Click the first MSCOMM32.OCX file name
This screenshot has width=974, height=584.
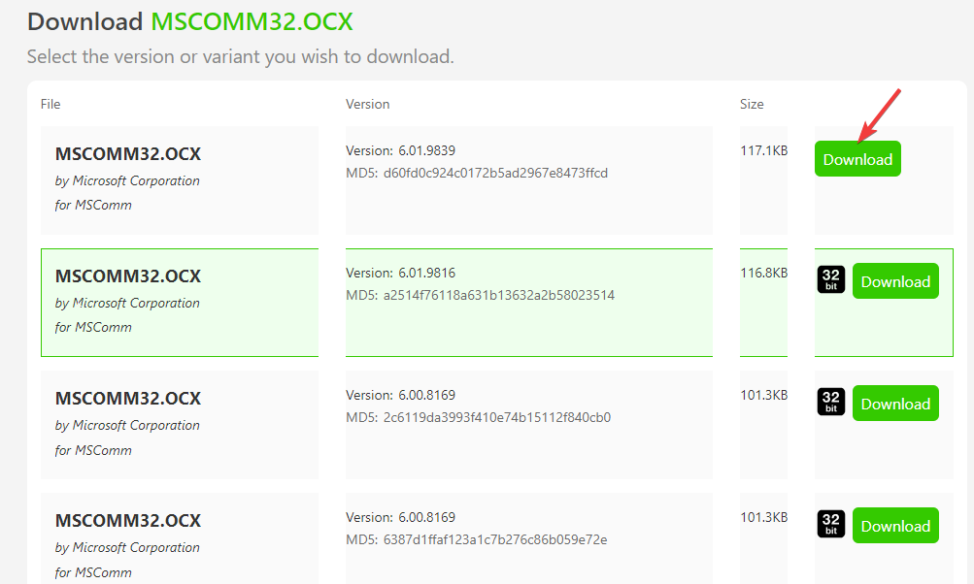(x=128, y=154)
